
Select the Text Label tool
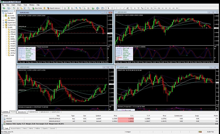138,8
